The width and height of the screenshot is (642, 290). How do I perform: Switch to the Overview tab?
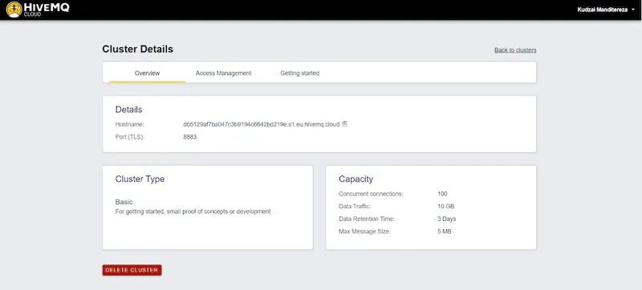147,73
